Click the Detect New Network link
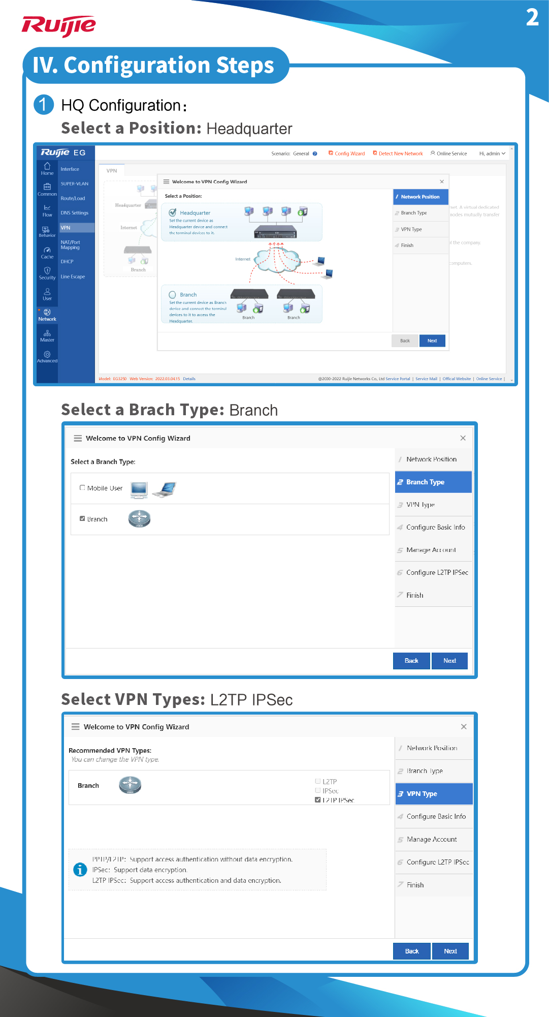Viewport: 549px width, 1017px height. coord(398,153)
